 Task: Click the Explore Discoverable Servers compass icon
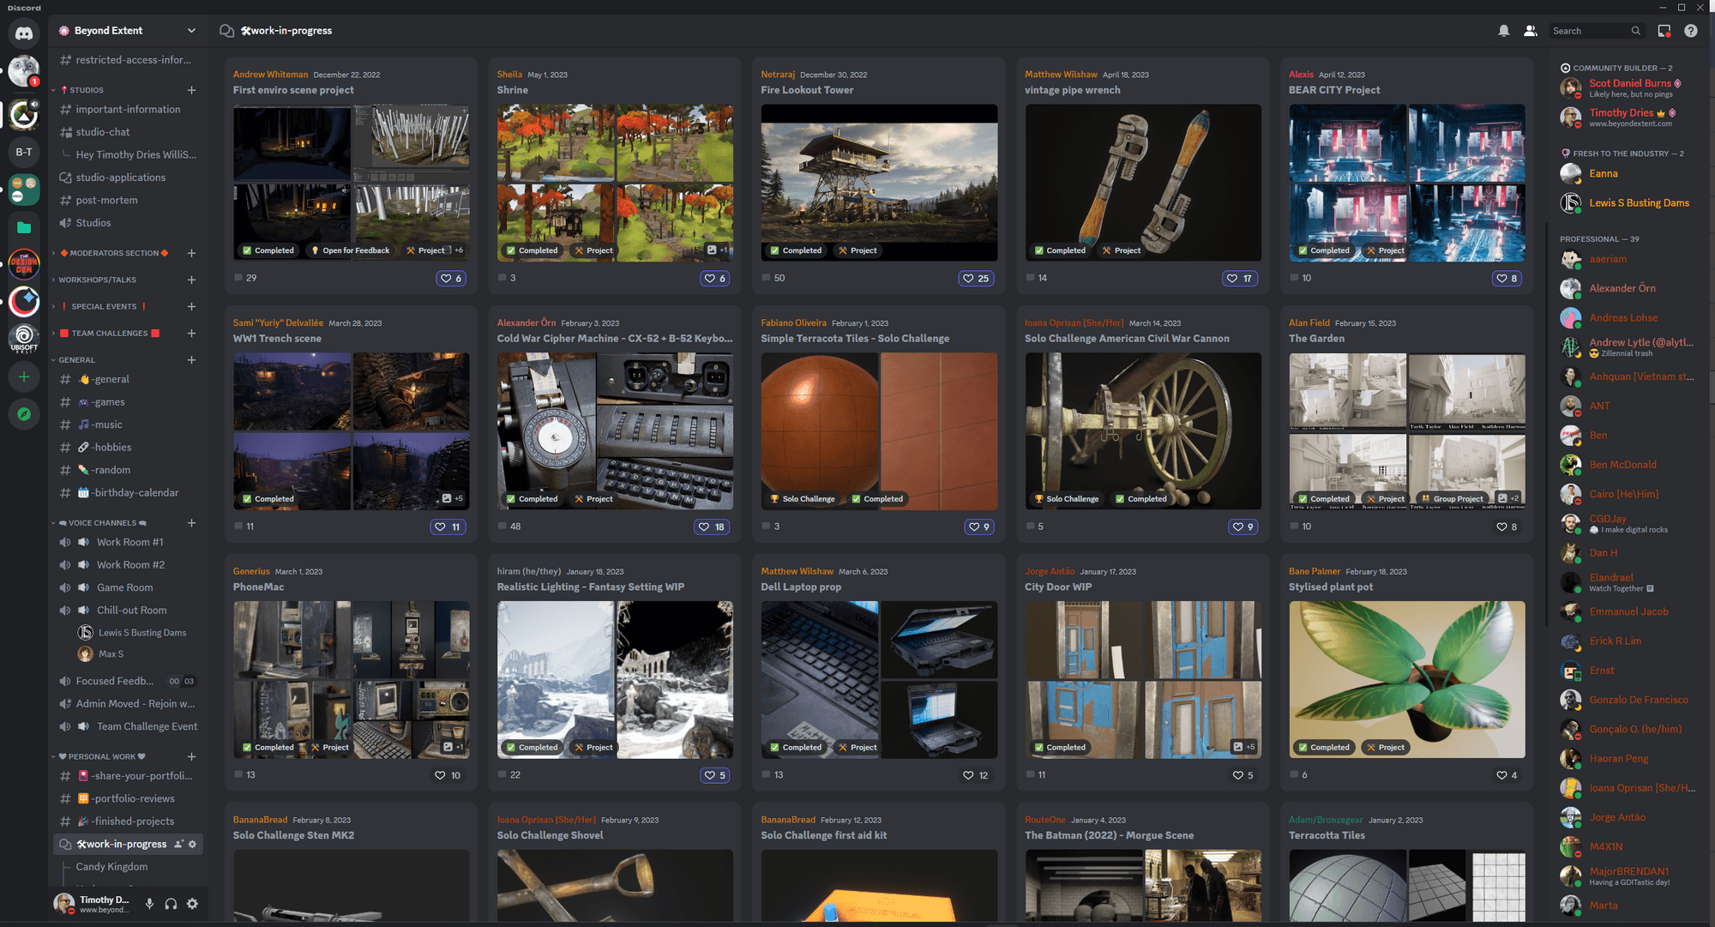click(24, 414)
